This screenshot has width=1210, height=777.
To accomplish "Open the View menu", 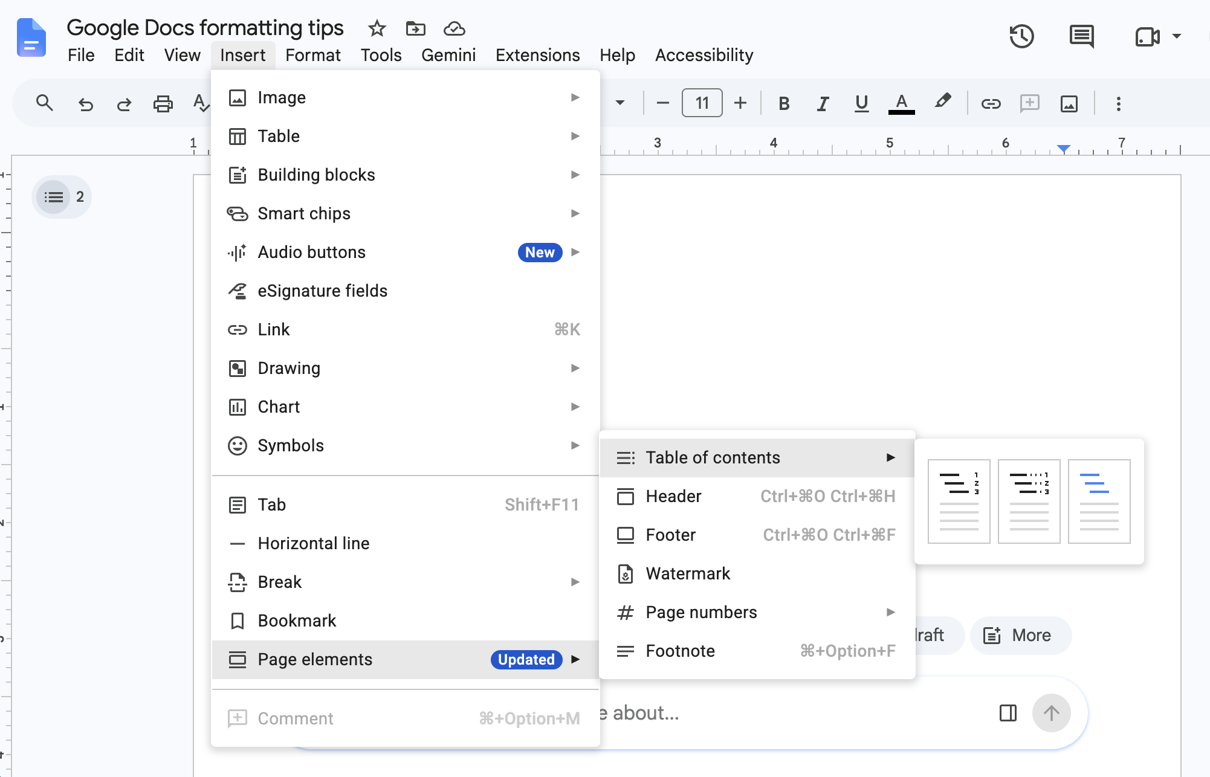I will (x=182, y=55).
